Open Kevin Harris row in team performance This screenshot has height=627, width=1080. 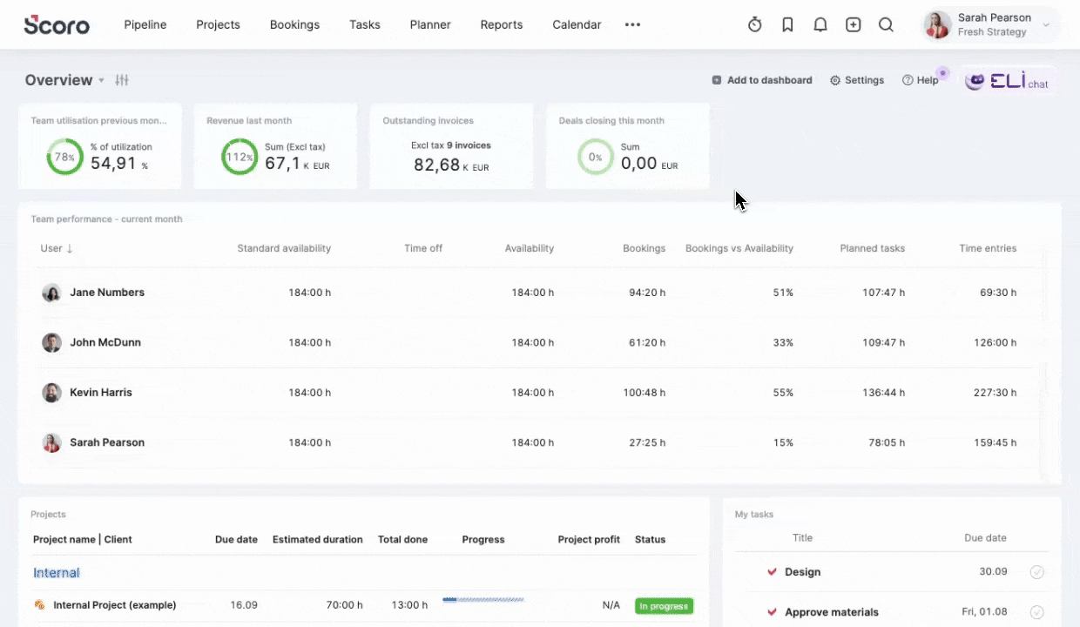tap(539, 393)
